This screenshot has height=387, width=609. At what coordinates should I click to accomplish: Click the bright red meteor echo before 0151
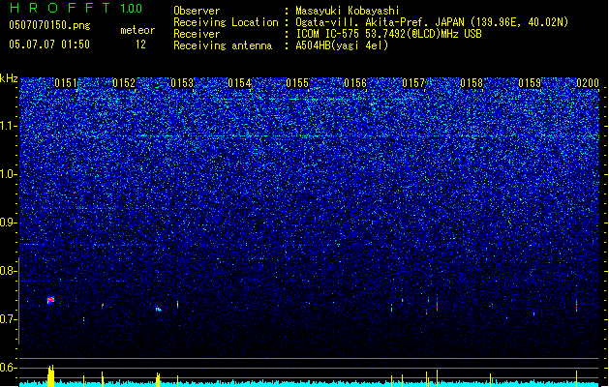click(x=50, y=300)
